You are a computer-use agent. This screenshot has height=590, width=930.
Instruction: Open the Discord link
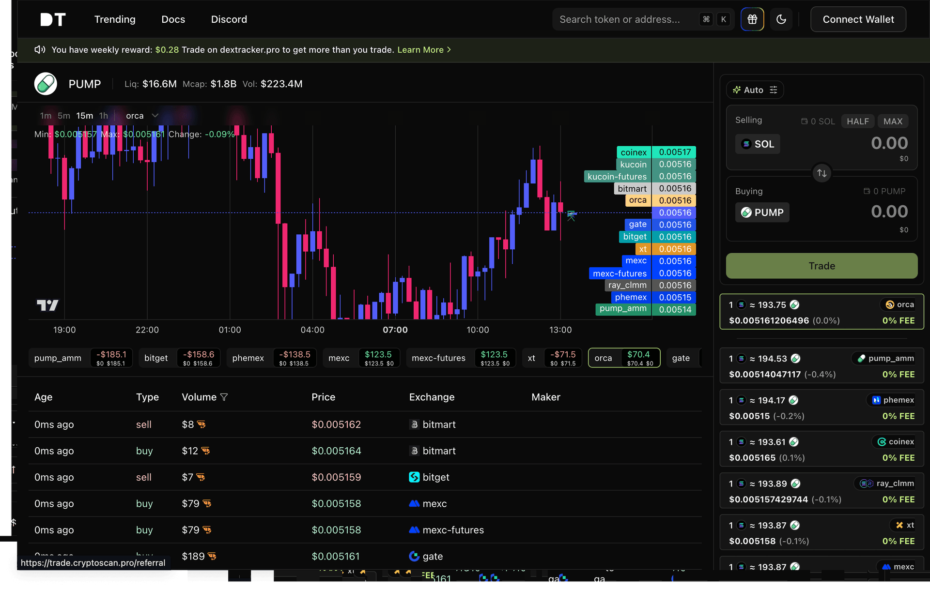coord(229,19)
